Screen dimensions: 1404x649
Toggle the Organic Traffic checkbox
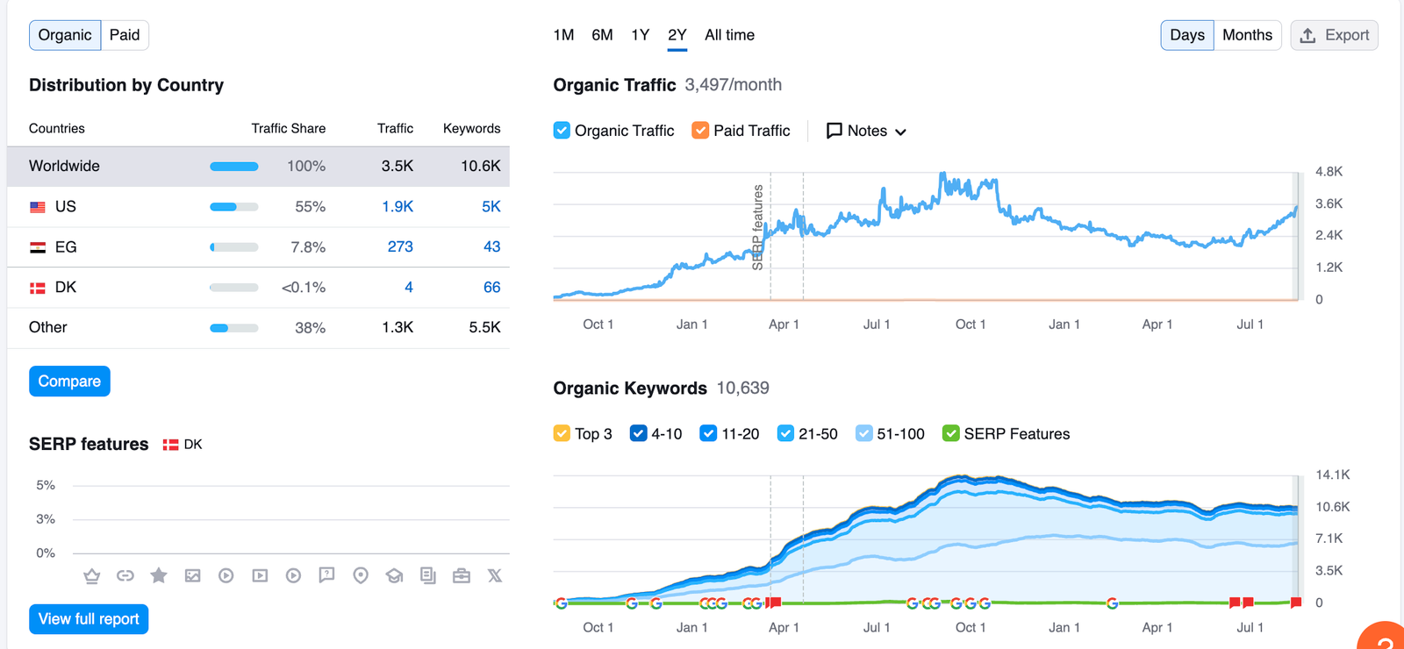pos(562,131)
